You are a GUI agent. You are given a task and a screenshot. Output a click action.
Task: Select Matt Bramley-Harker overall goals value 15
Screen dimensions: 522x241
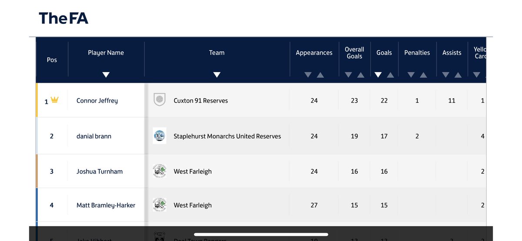(x=355, y=205)
